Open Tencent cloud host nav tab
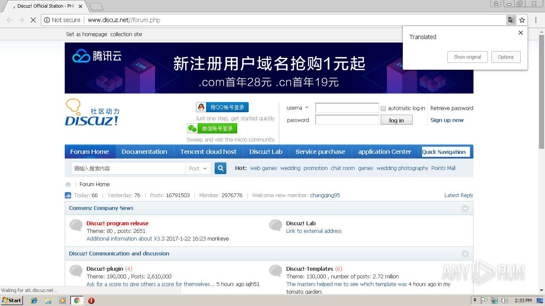 tap(208, 152)
